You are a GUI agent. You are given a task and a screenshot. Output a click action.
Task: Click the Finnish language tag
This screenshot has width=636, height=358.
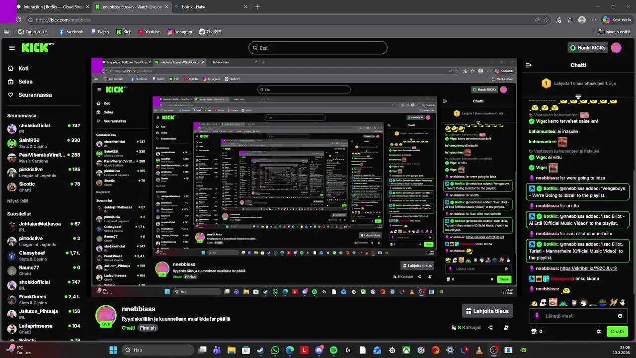click(x=148, y=328)
